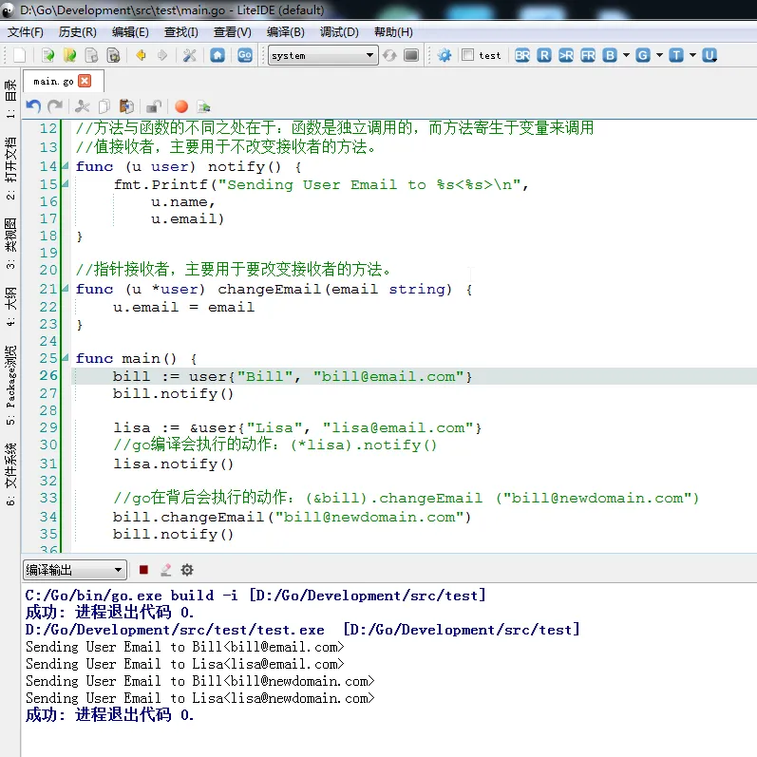
Task: Click the home page toolbar icon
Action: pos(218,55)
